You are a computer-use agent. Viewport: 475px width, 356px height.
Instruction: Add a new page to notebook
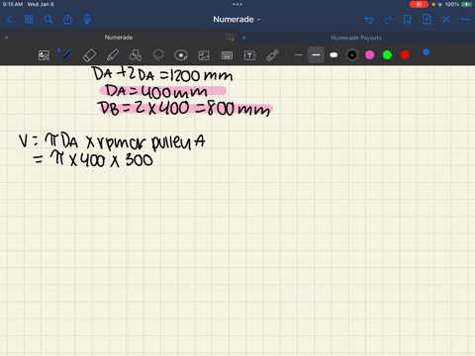coord(427,20)
